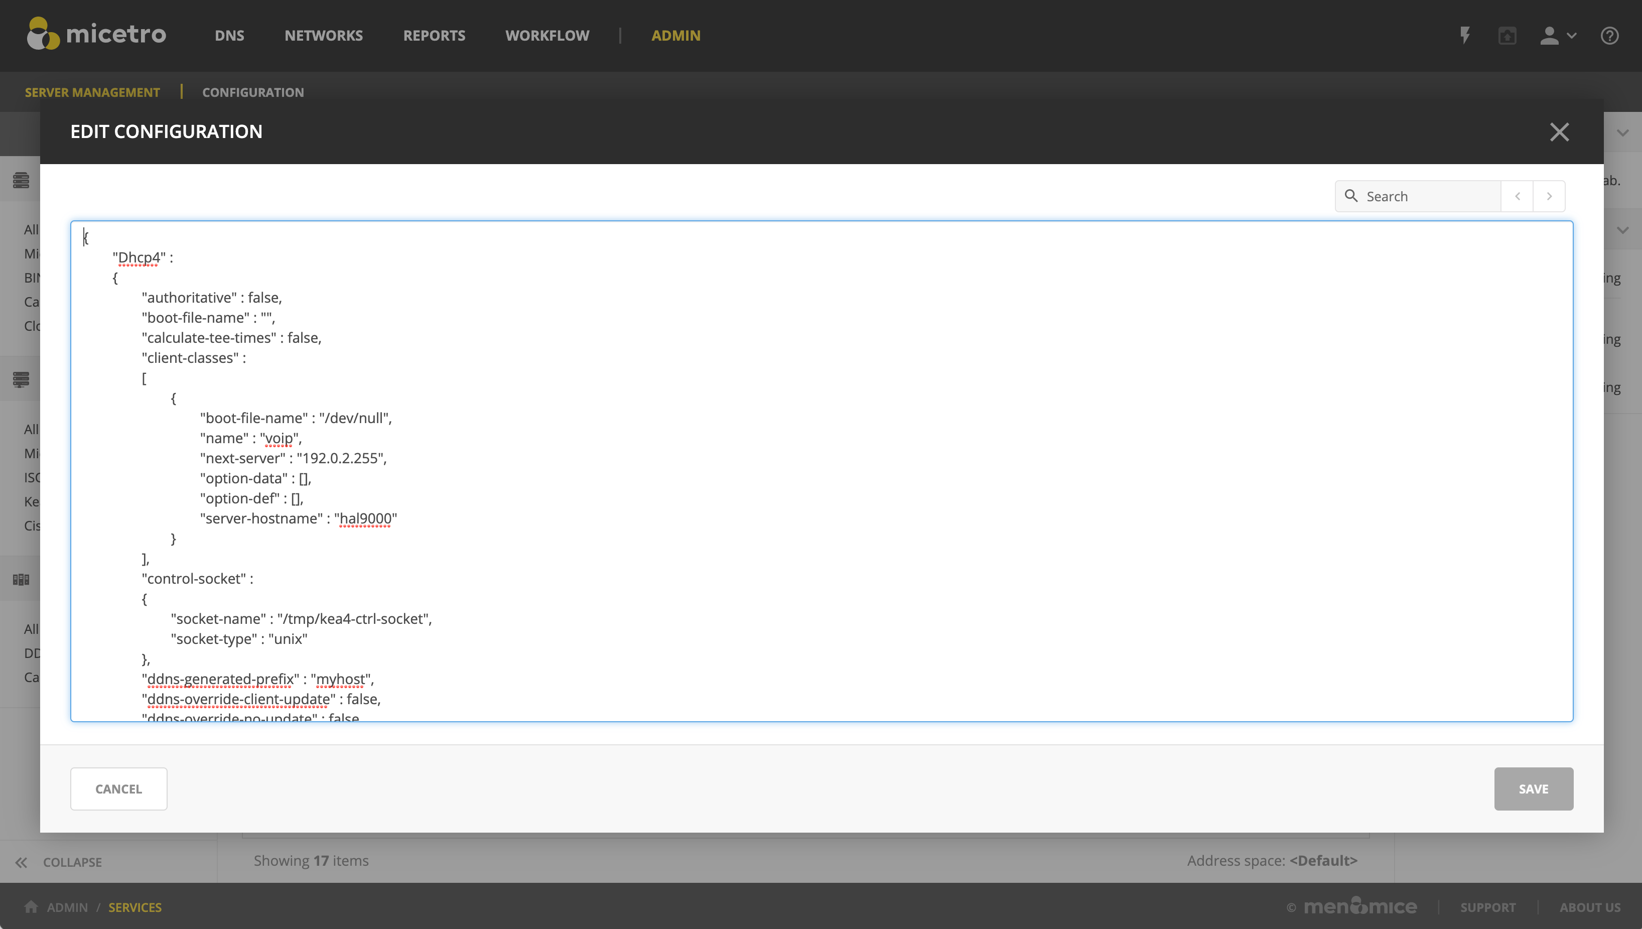1642x929 pixels.
Task: Click the home icon in breadcrumb
Action: (x=31, y=907)
